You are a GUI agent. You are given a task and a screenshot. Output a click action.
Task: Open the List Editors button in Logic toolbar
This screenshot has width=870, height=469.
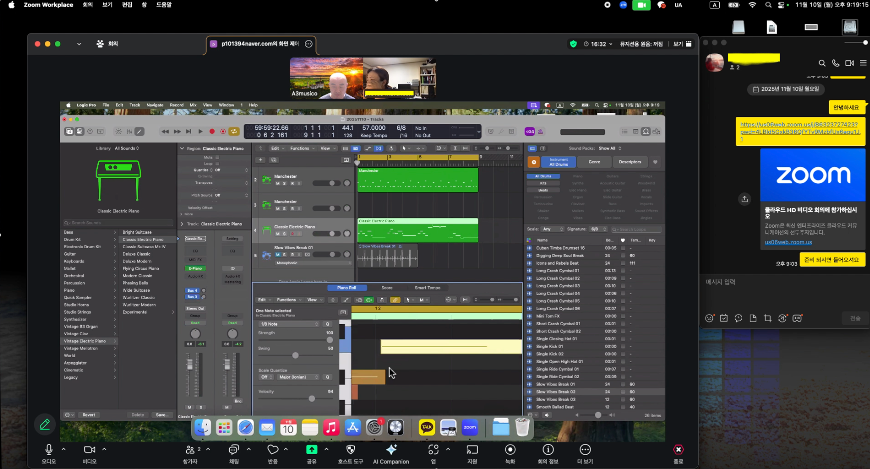click(x=624, y=131)
